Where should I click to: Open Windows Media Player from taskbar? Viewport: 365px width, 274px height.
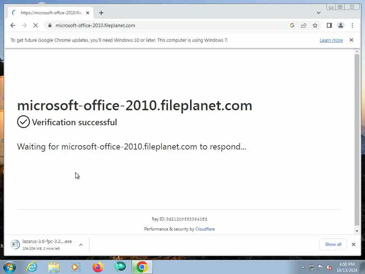click(76, 267)
